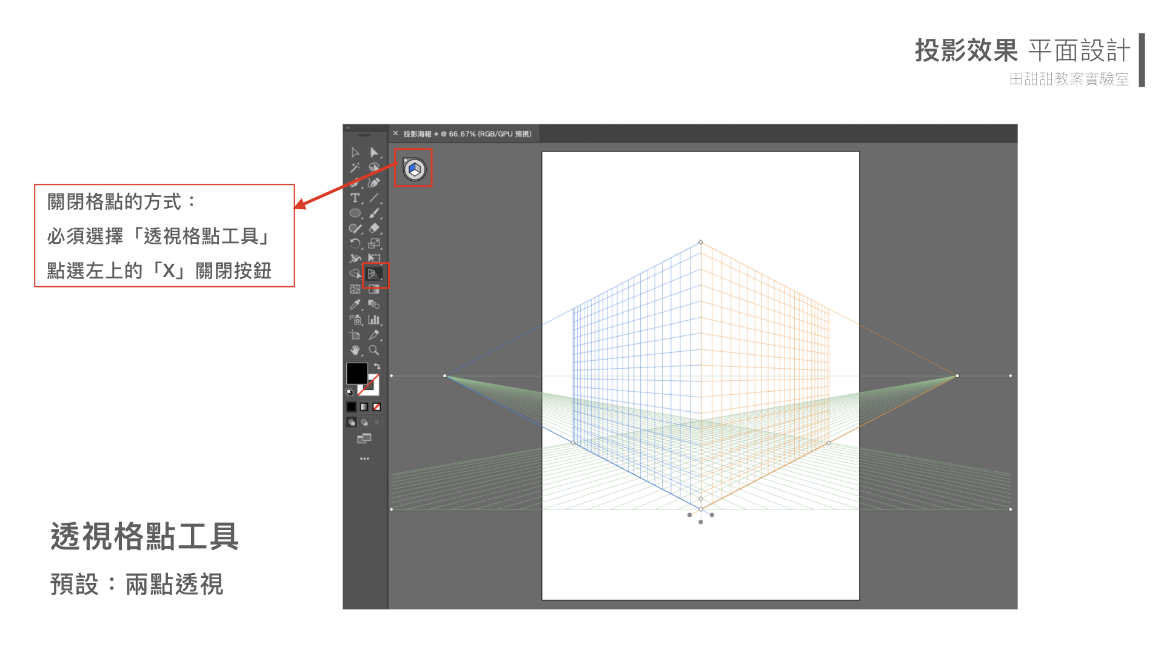
Task: Click the black fill color swatch
Action: pyautogui.click(x=356, y=373)
